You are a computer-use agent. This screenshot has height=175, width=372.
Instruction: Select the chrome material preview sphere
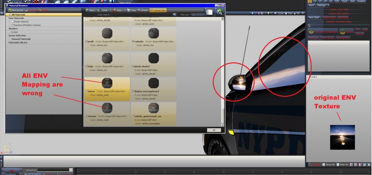107,108
